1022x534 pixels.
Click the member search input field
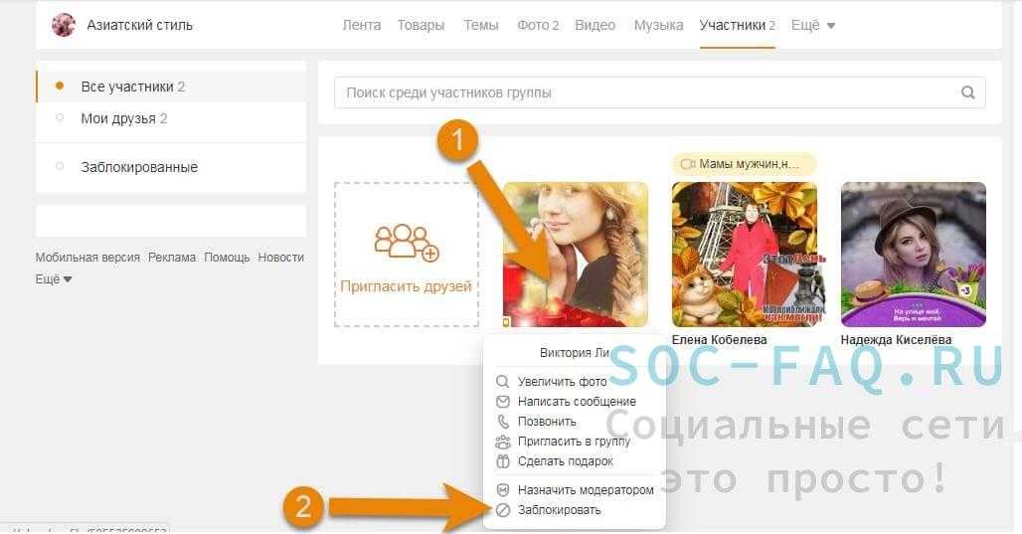coord(646,92)
